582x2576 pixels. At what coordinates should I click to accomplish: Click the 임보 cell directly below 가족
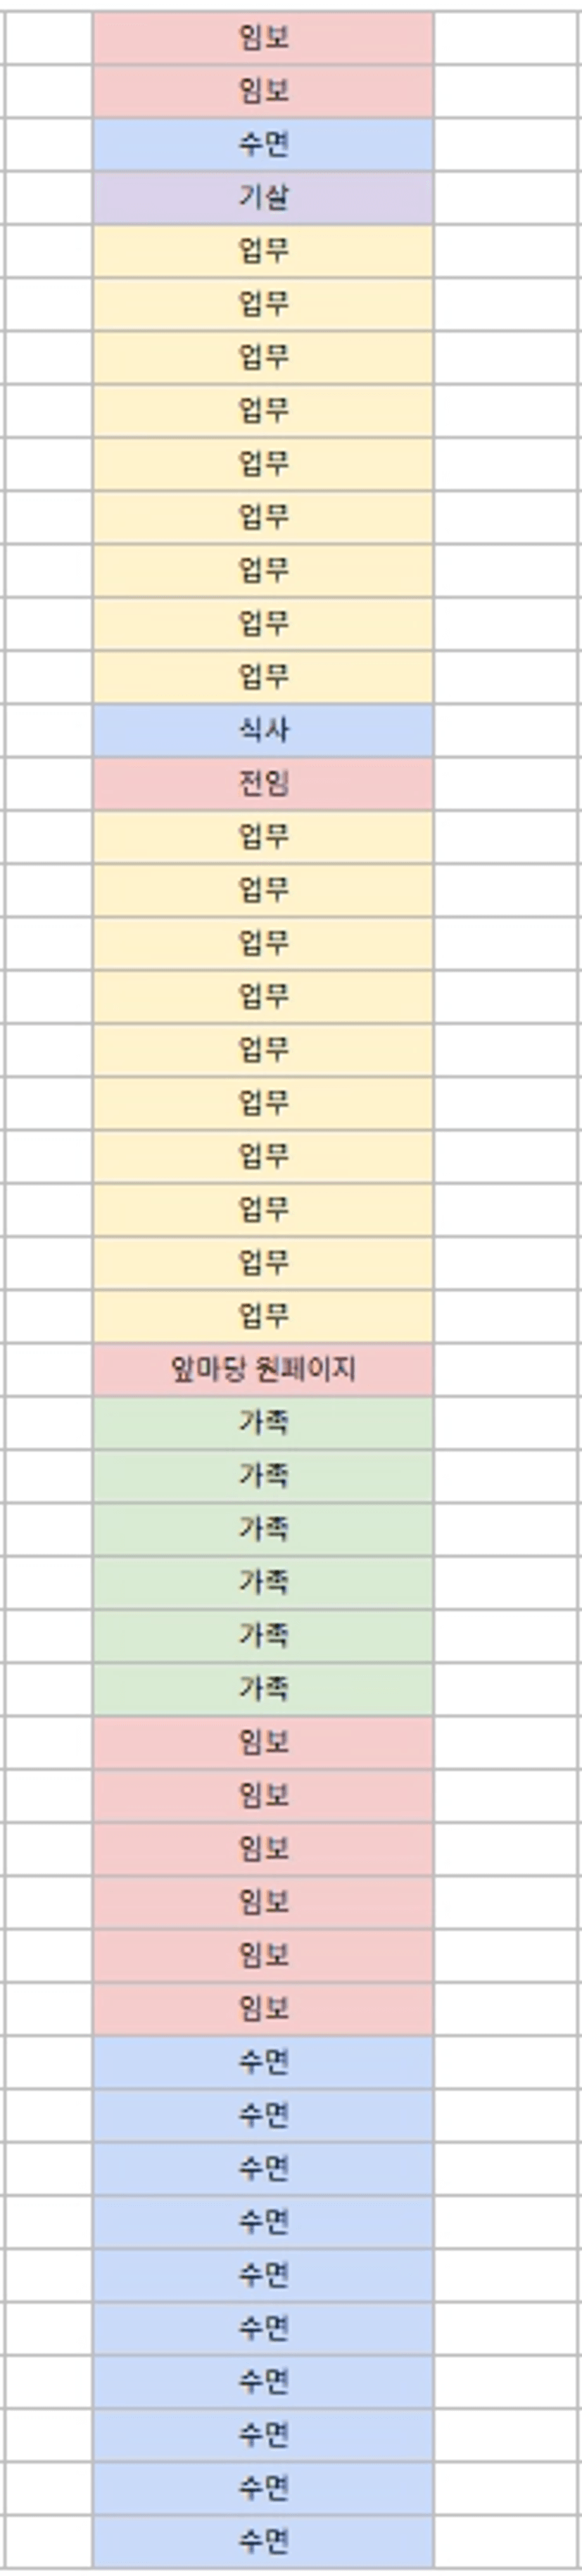pos(263,1742)
